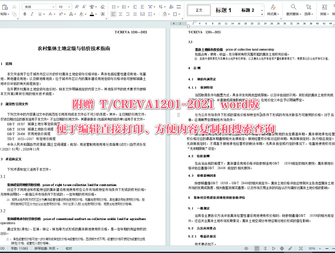This screenshot has width=335, height=253.
Task: Expand the style gallery more arrow
Action: coord(262,15)
